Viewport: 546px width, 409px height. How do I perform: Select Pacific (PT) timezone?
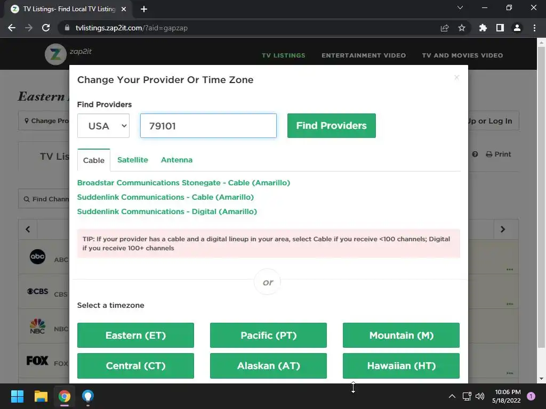click(269, 336)
